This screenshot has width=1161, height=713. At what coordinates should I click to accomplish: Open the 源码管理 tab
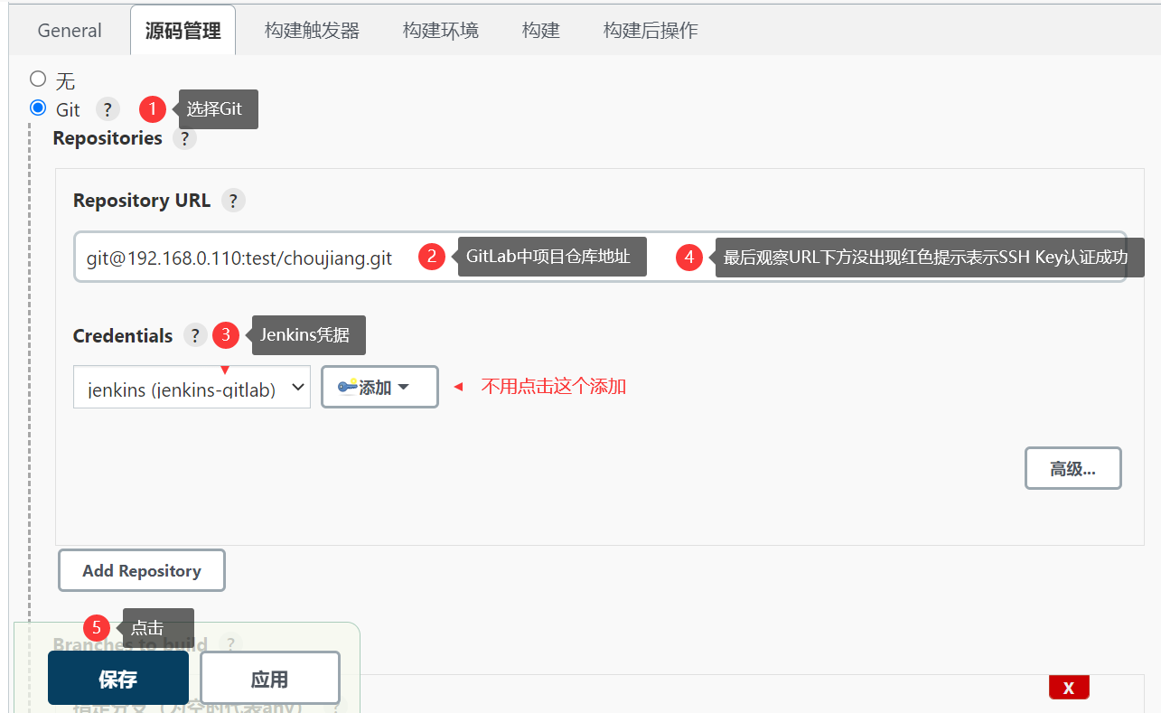183,30
